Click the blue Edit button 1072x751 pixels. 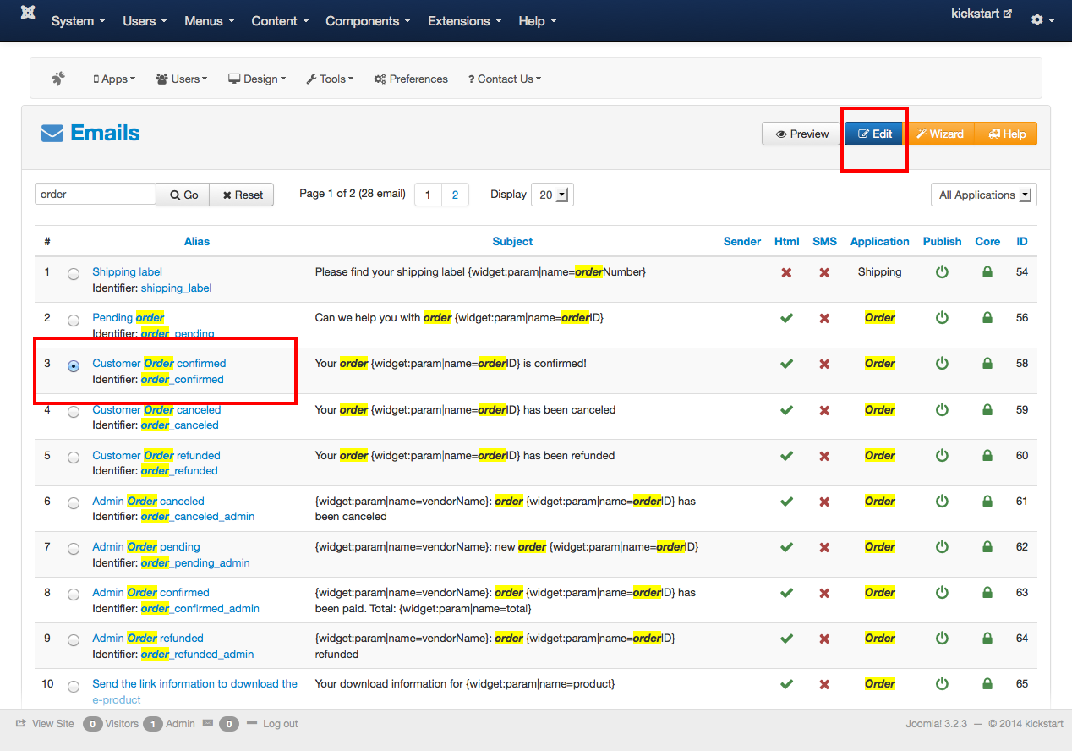875,134
